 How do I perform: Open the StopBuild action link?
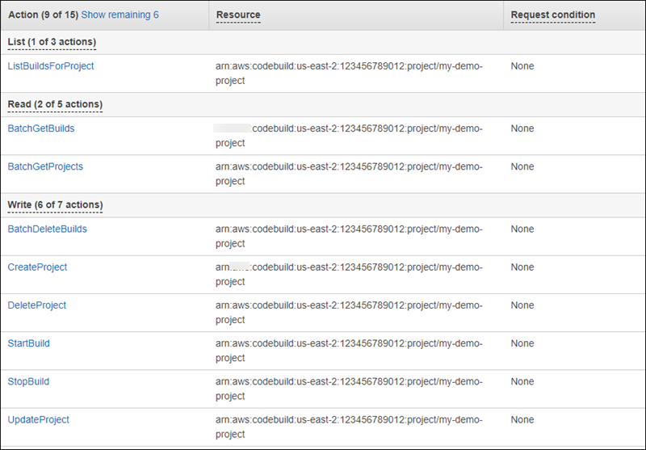[28, 381]
